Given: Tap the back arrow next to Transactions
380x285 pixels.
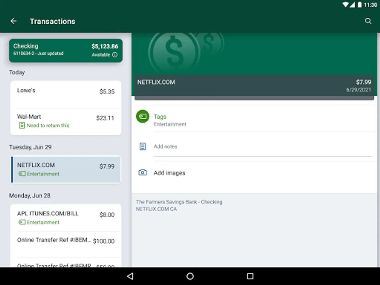Looking at the screenshot, I should [13, 21].
